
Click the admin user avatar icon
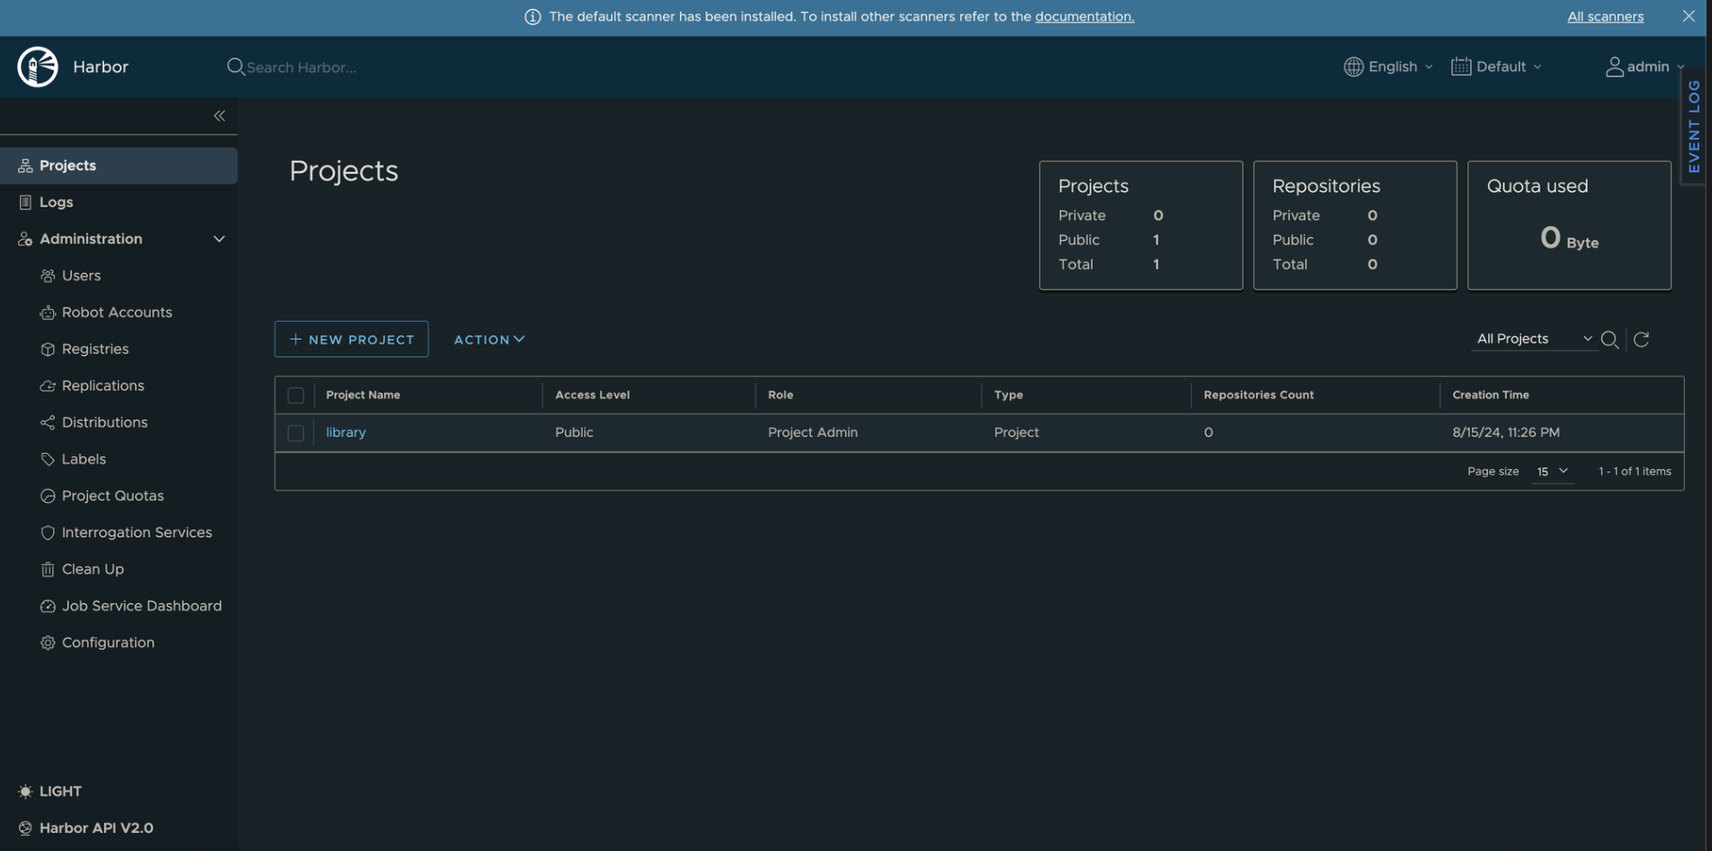pyautogui.click(x=1615, y=67)
